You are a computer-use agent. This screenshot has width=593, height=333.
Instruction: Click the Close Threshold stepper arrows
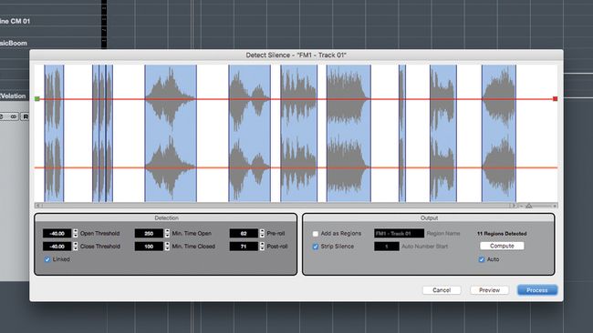point(75,247)
